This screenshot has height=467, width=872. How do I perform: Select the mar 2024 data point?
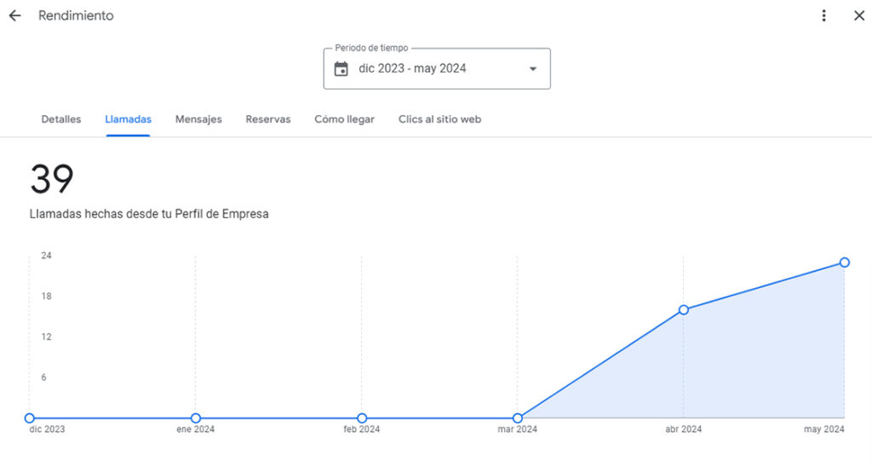point(518,418)
